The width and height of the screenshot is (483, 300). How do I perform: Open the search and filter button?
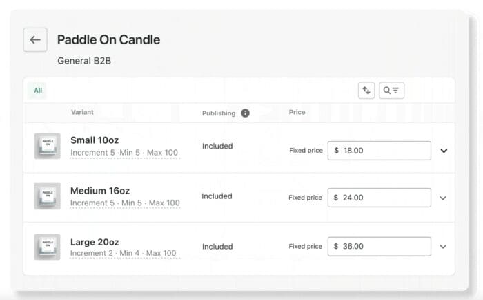click(391, 91)
